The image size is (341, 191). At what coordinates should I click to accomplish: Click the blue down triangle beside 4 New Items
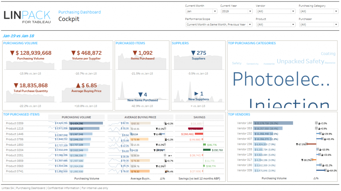[x=140, y=95]
